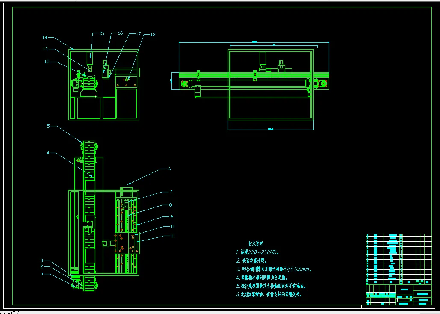The image size is (440, 314).
Task: Select part callout 1 at the conveyor bottom
Action: pos(43,274)
